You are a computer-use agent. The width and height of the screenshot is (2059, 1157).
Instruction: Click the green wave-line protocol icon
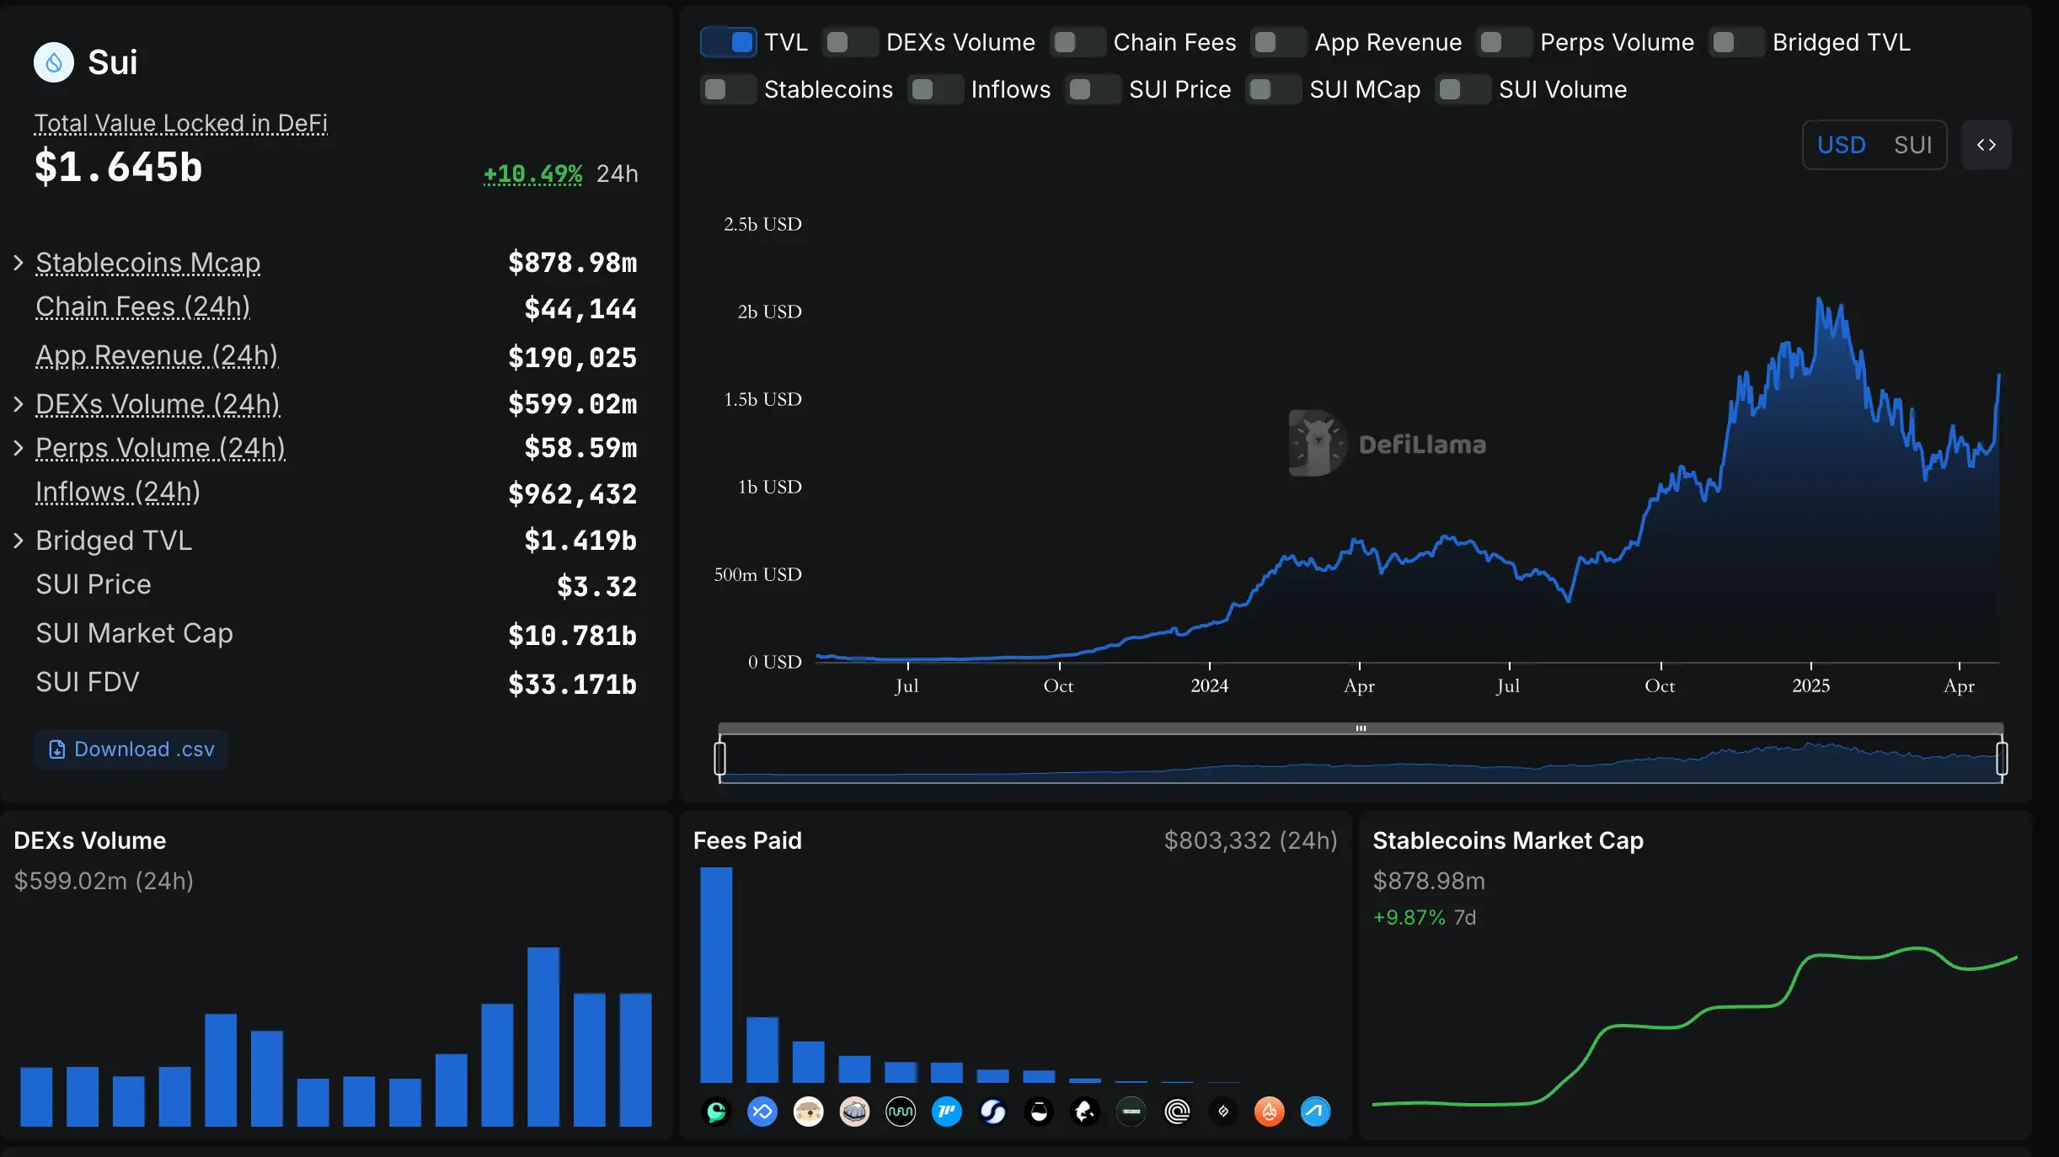click(901, 1112)
